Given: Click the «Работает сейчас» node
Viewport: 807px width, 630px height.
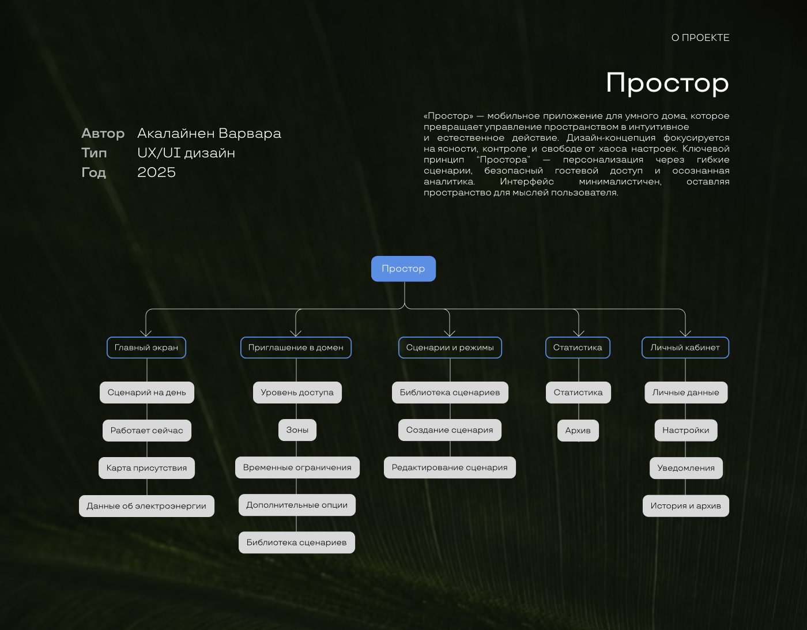Looking at the screenshot, I should click(x=147, y=430).
